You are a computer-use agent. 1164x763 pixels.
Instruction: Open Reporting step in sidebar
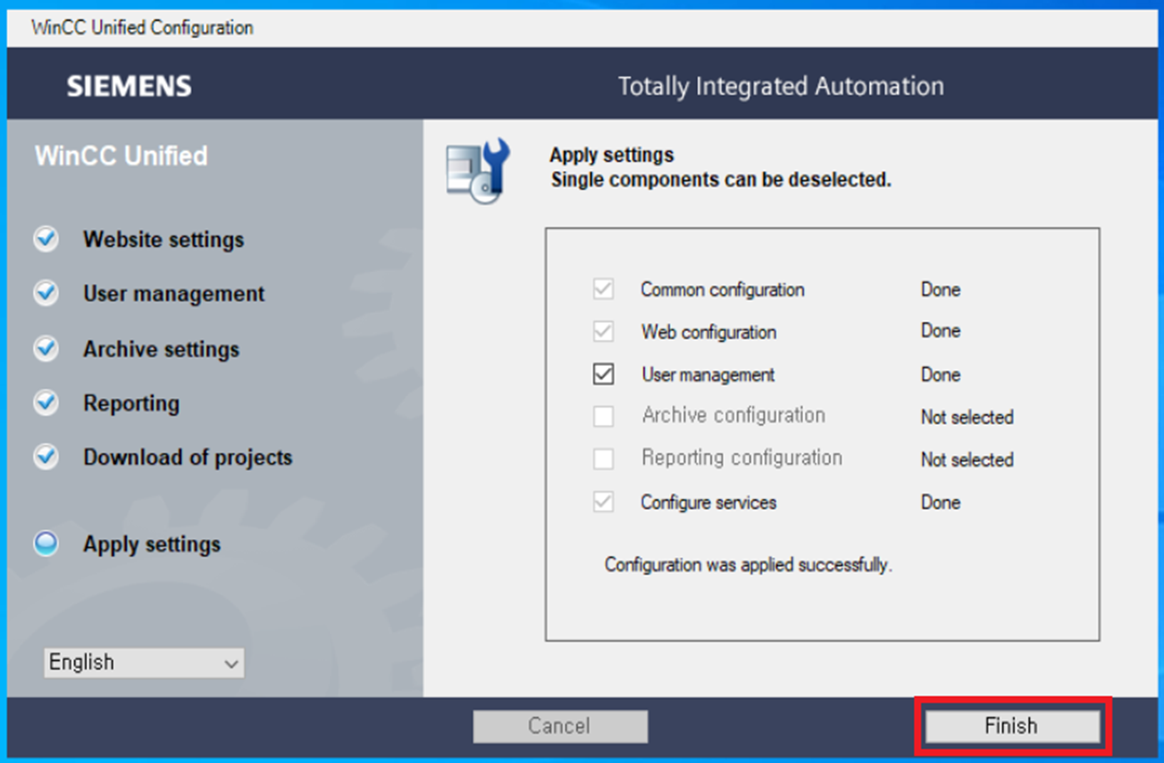pos(131,403)
